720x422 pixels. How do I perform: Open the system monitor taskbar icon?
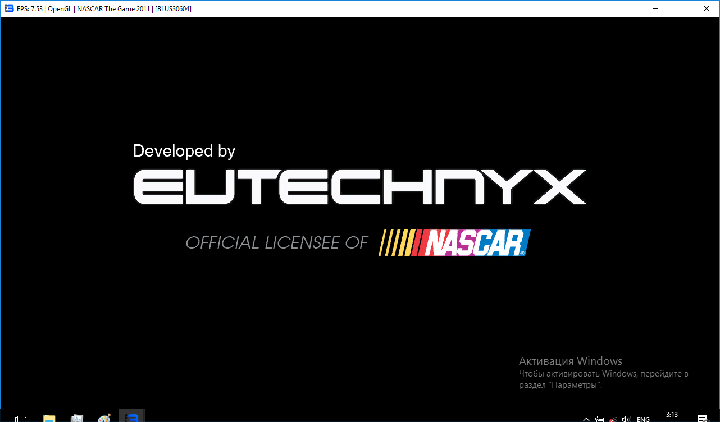coord(77,418)
